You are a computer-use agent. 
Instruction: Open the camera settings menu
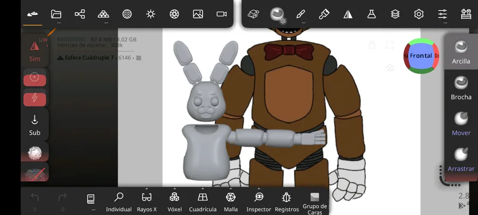click(221, 14)
